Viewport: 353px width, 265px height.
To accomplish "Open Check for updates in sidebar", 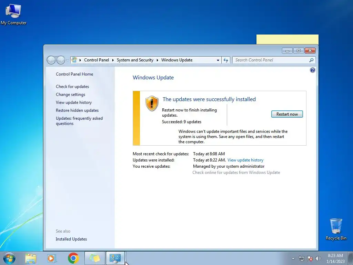I will [72, 87].
